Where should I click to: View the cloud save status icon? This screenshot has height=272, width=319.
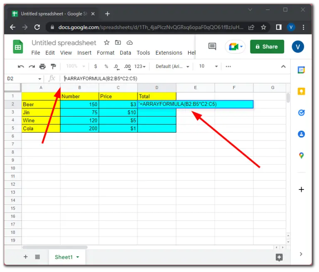coord(130,43)
